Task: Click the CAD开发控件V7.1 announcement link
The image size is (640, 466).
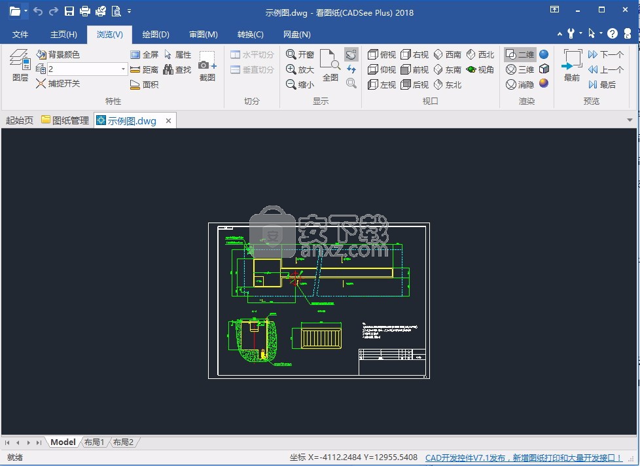Action: pos(524,457)
